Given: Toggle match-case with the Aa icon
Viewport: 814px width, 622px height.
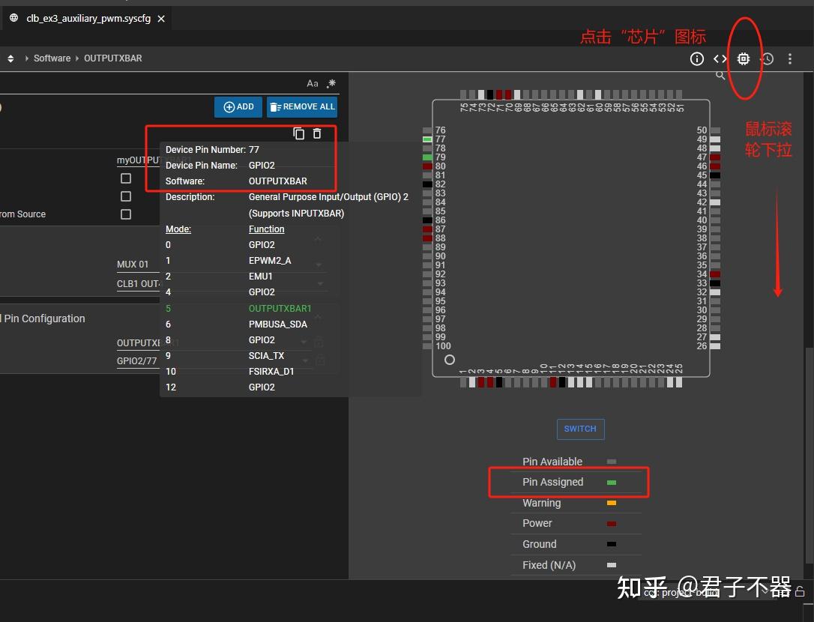Looking at the screenshot, I should coord(313,83).
